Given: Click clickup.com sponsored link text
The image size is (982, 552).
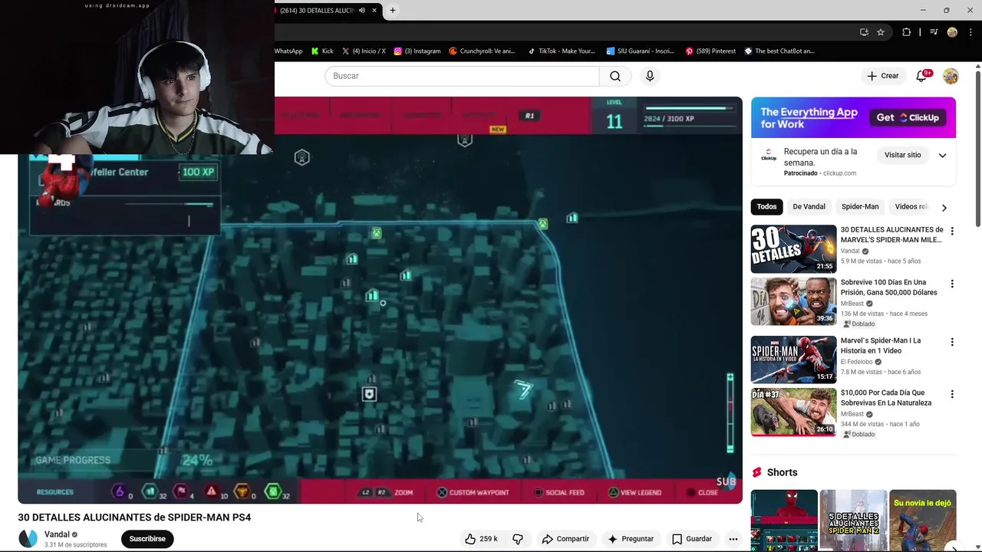Looking at the screenshot, I should pos(839,173).
